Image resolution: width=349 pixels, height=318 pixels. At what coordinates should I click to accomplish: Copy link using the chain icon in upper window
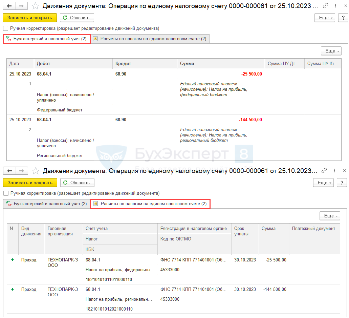[325, 6]
